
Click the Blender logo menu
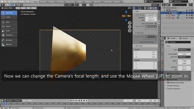coord(2,2)
